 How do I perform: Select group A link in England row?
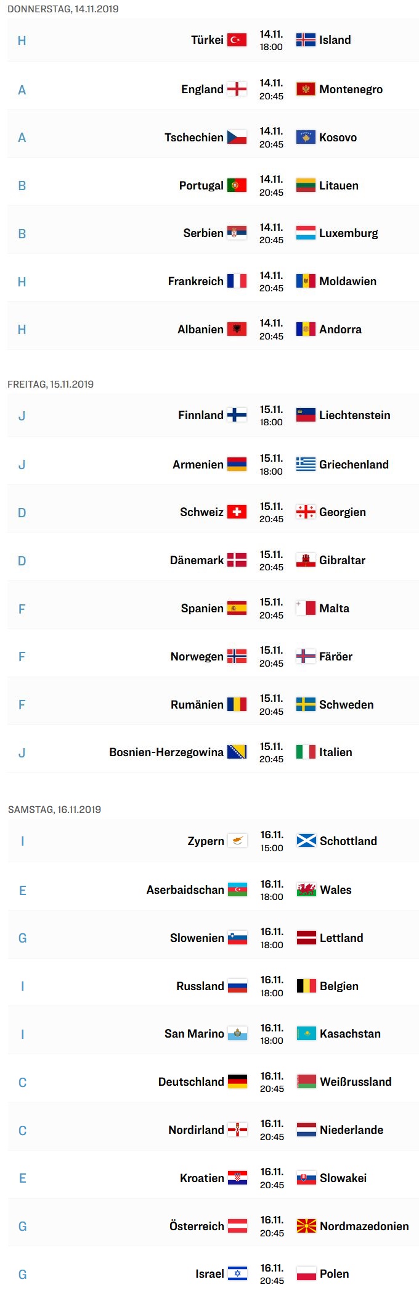(x=22, y=90)
